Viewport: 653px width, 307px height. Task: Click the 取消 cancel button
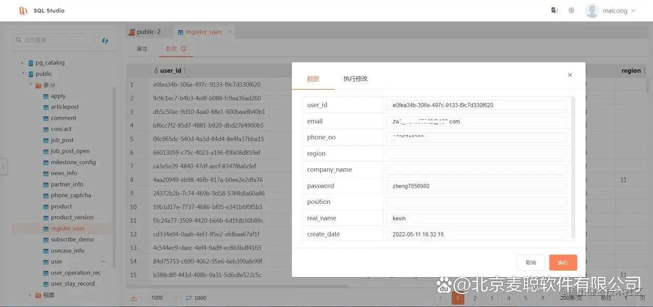pos(530,262)
